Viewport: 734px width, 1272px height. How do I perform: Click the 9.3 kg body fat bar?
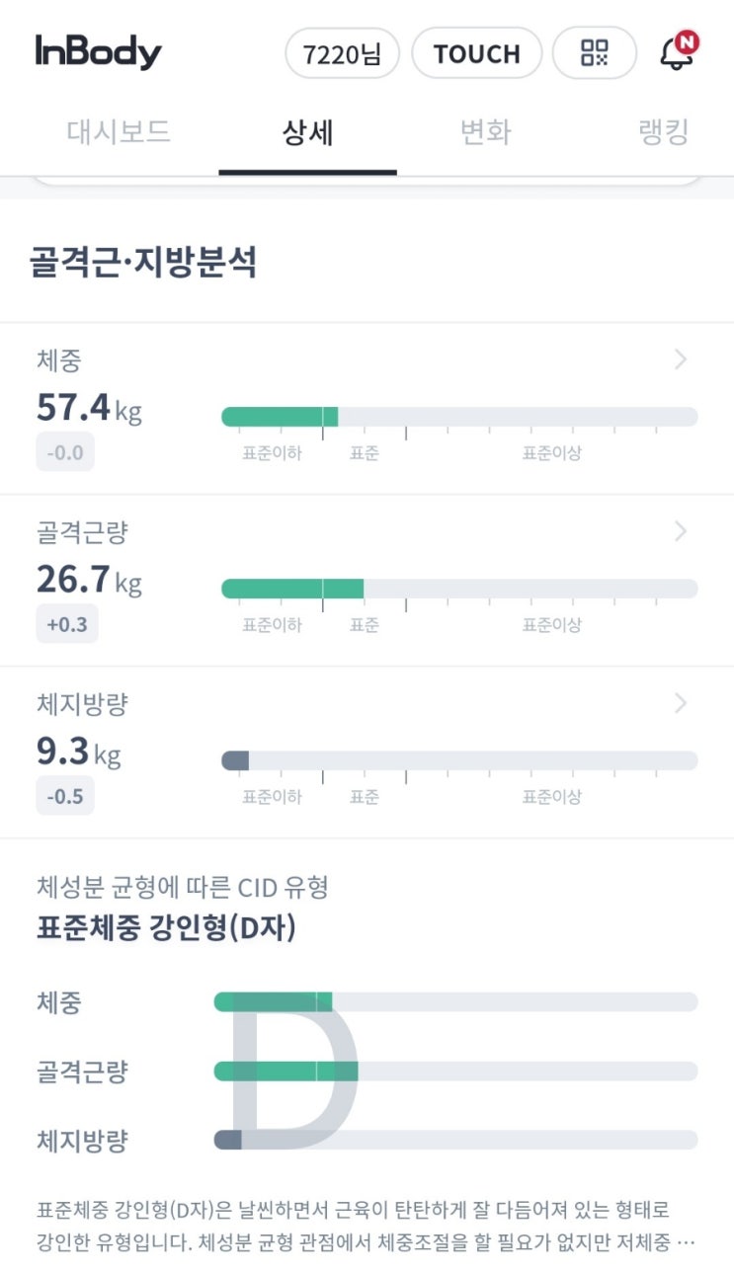[459, 760]
